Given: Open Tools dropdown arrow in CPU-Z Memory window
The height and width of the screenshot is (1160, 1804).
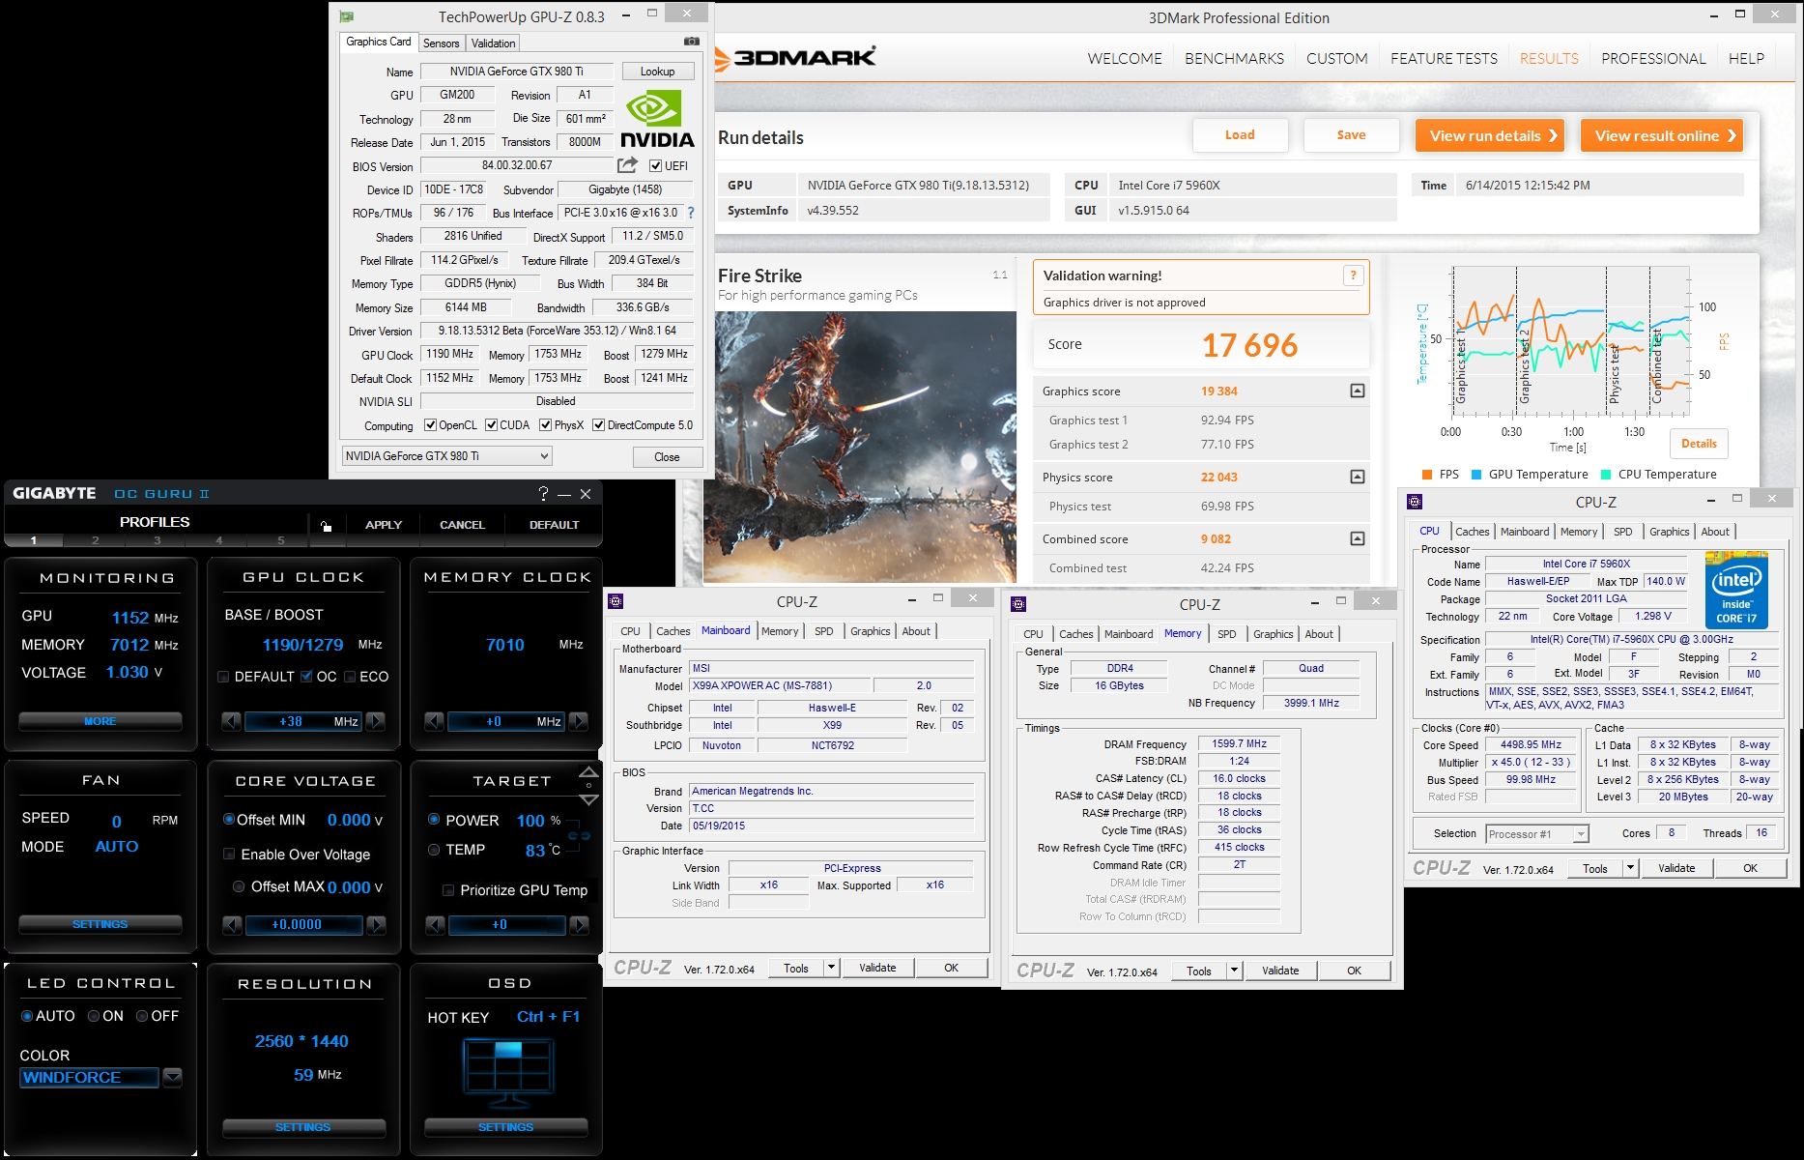Looking at the screenshot, I should coord(1234,971).
